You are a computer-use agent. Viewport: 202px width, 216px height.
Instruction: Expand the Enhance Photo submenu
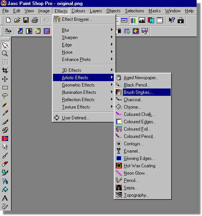point(84,60)
